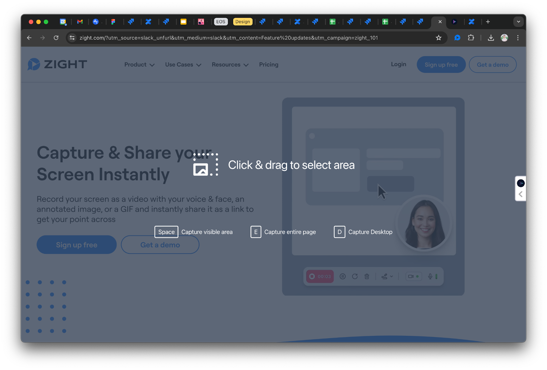Bookmark this page with the star icon
This screenshot has width=547, height=370.
click(x=439, y=38)
